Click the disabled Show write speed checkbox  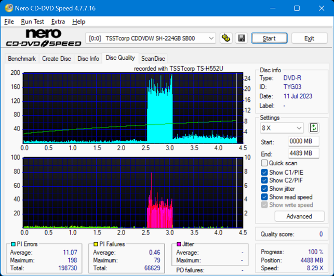(x=264, y=205)
